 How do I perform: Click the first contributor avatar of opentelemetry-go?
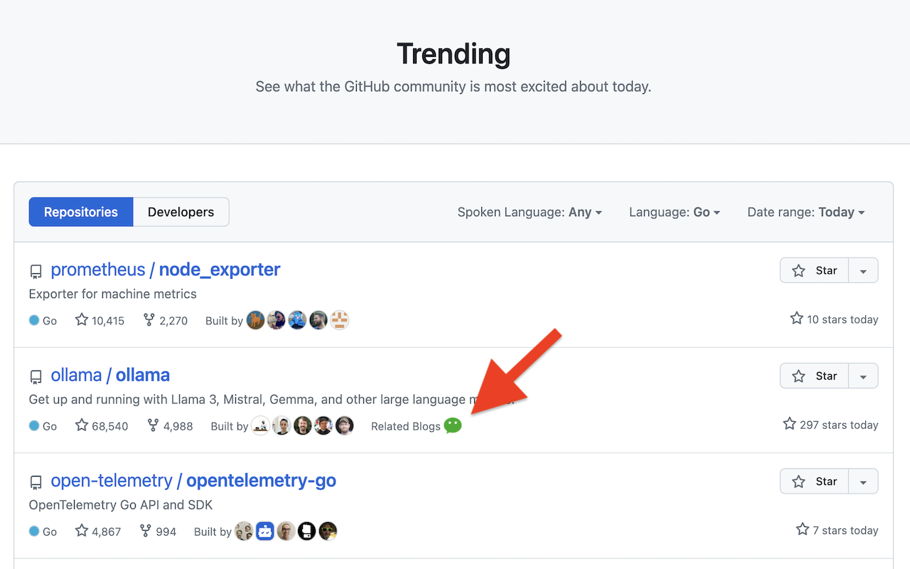(x=244, y=531)
